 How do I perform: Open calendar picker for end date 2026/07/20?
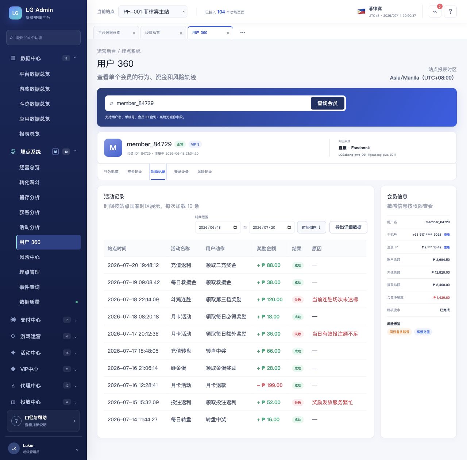coord(289,227)
